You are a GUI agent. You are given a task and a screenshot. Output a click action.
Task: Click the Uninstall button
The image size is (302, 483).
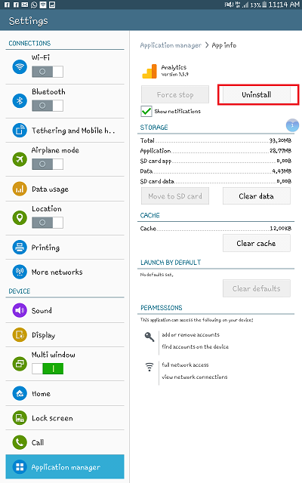[257, 94]
